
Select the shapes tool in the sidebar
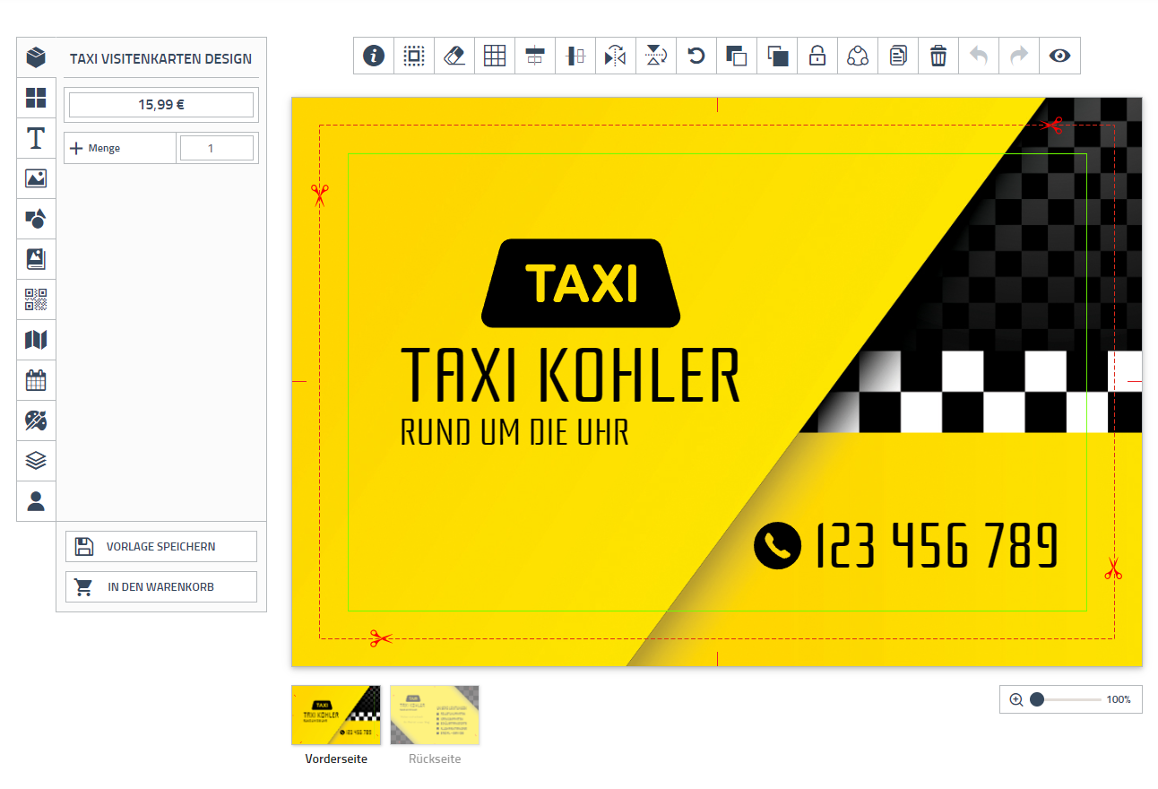click(36, 219)
